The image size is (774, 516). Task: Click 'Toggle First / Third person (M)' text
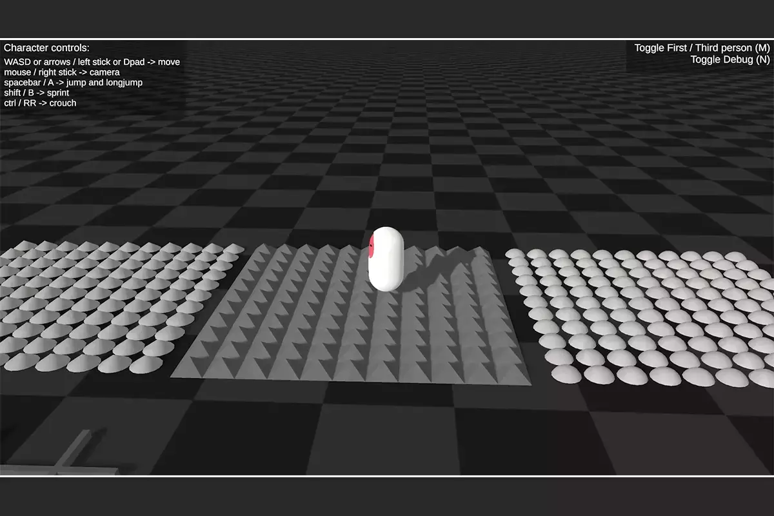point(702,48)
